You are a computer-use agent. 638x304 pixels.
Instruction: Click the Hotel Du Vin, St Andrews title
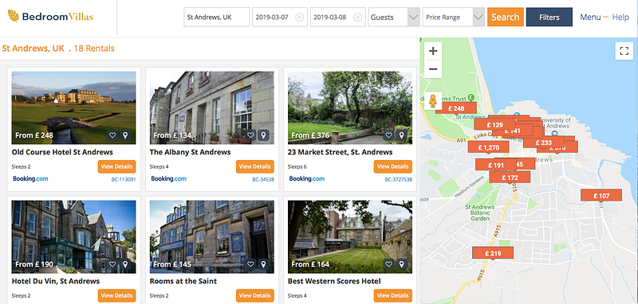[x=56, y=281]
